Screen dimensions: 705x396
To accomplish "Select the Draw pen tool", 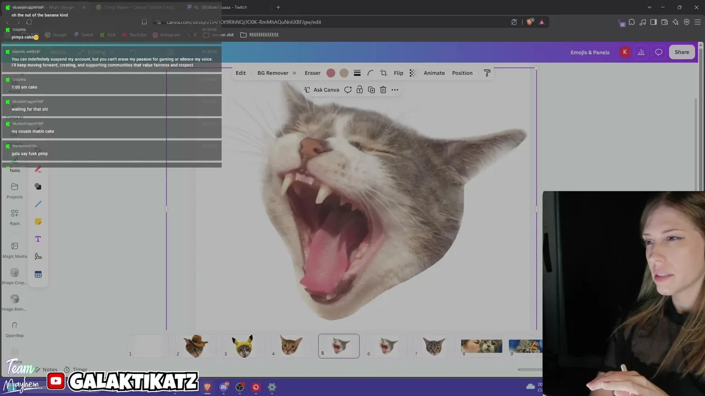I will point(38,169).
